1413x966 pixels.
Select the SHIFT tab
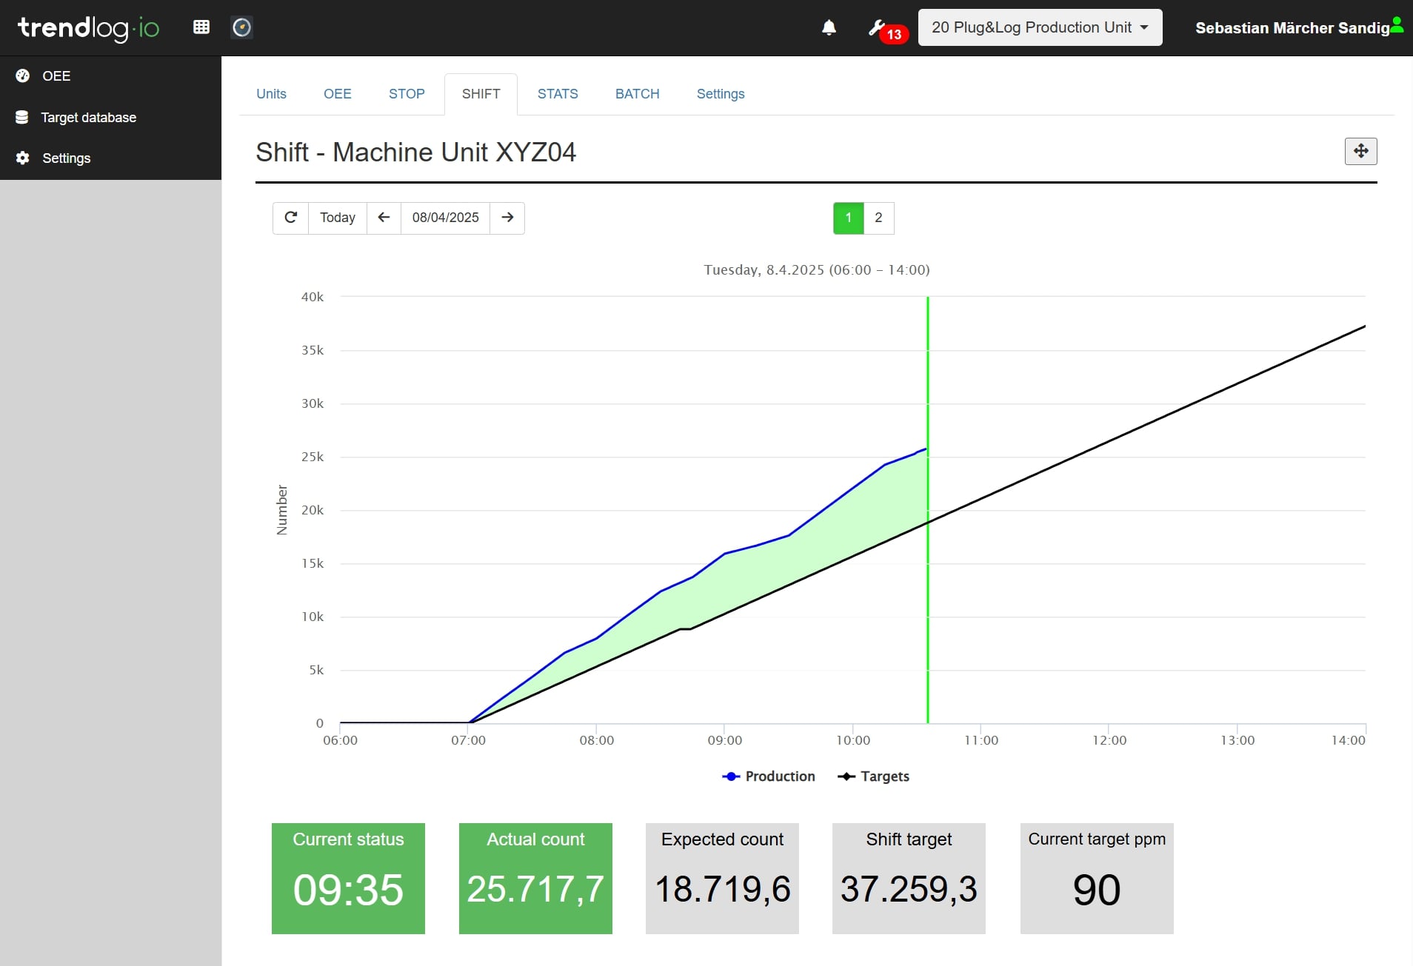481,94
